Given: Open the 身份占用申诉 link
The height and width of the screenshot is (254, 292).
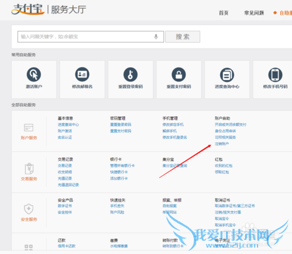Looking at the screenshot, I should pyautogui.click(x=225, y=131).
